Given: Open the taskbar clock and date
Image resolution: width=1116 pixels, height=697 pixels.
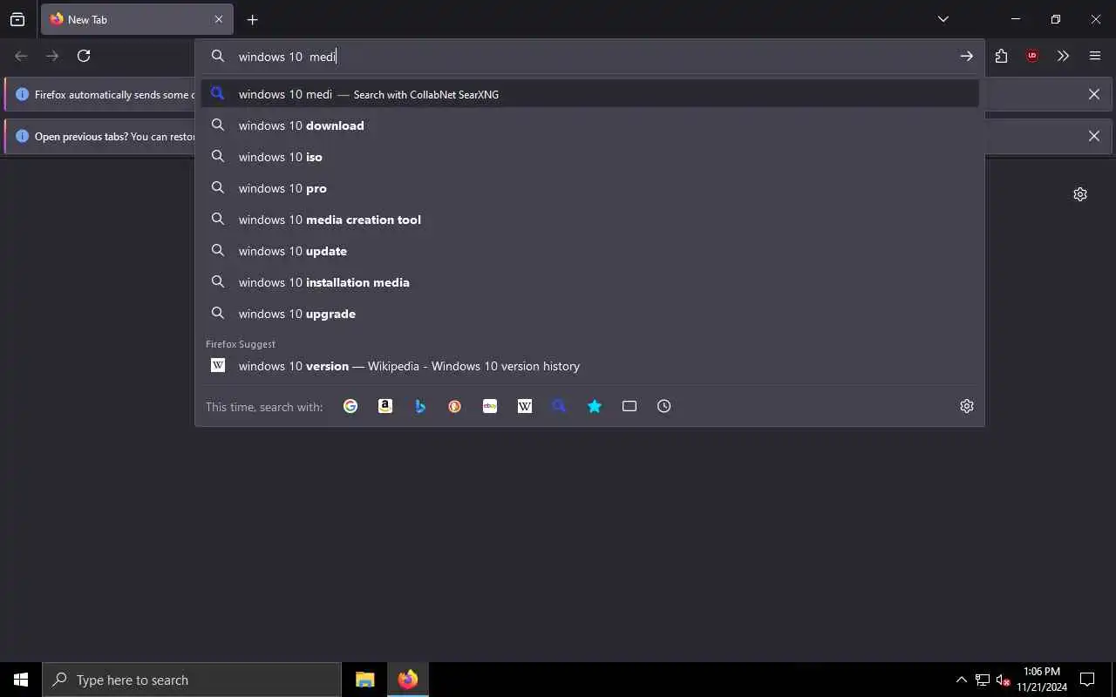Looking at the screenshot, I should pos(1042,680).
